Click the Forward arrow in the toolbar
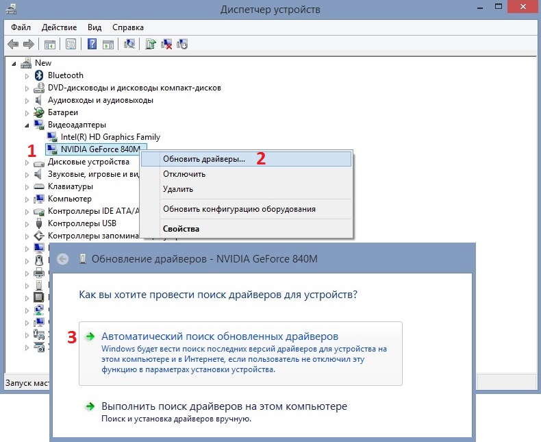The image size is (541, 442). click(29, 44)
